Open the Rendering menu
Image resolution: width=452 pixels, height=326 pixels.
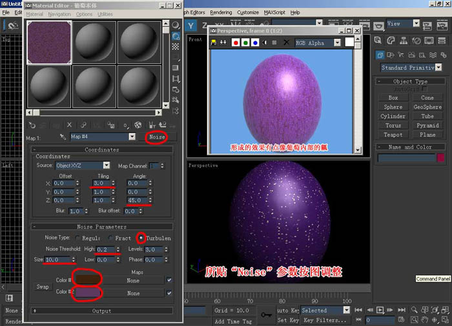point(221,12)
